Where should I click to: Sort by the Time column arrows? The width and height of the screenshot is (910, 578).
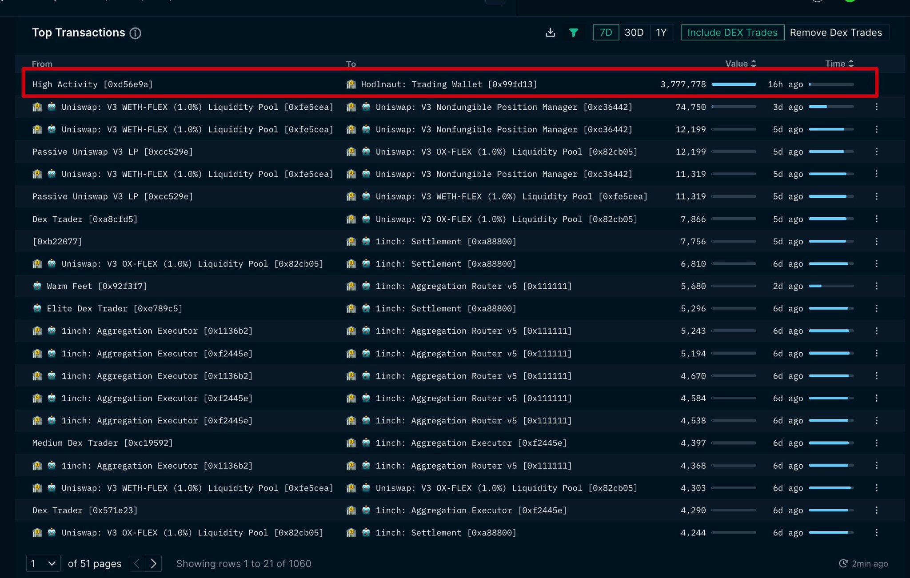point(851,64)
